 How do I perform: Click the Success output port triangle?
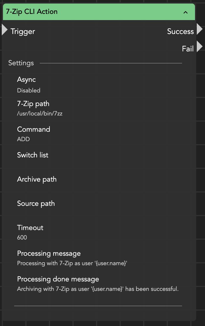click(x=199, y=29)
